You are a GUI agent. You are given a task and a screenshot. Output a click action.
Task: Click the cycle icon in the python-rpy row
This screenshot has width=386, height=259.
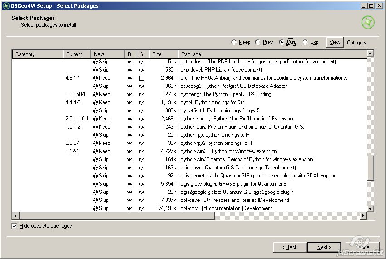click(96, 135)
